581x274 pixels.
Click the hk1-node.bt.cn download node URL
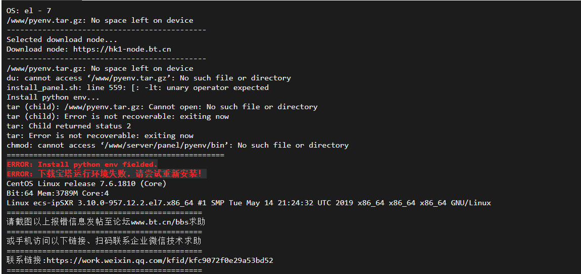pos(122,49)
